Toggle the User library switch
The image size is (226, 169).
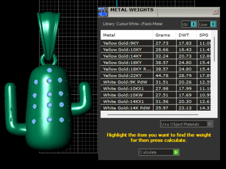tap(207, 24)
